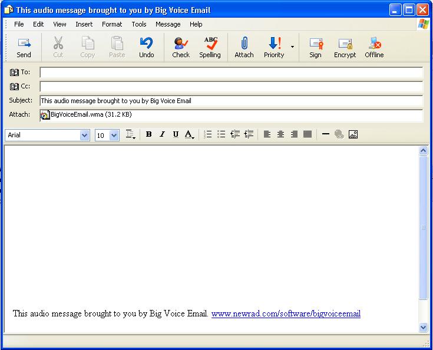The width and height of the screenshot is (433, 350).
Task: Toggle Underline formatting
Action: point(176,134)
